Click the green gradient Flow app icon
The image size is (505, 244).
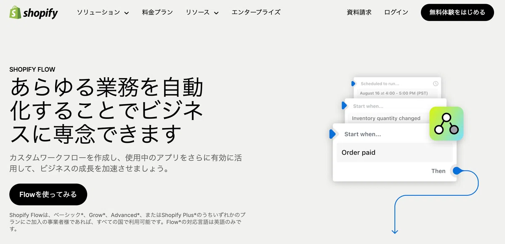coord(446,123)
